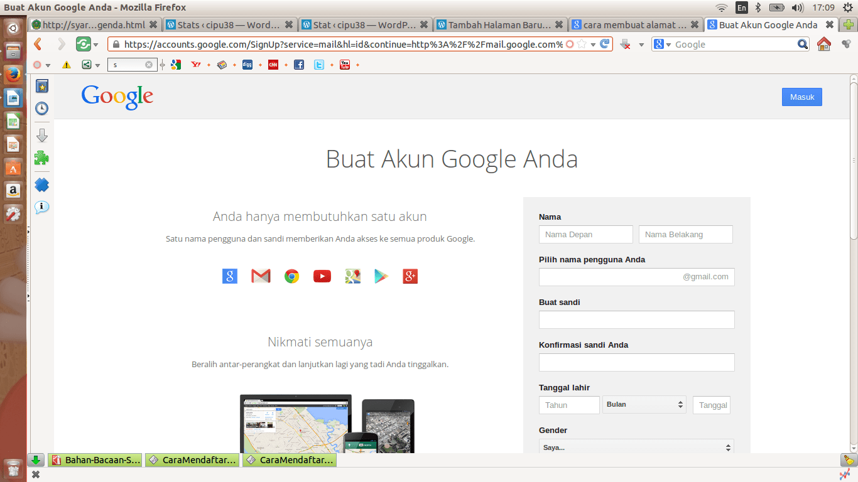Switch to the Tambah Halaman Baru tab
This screenshot has height=482, width=858.
(x=500, y=25)
